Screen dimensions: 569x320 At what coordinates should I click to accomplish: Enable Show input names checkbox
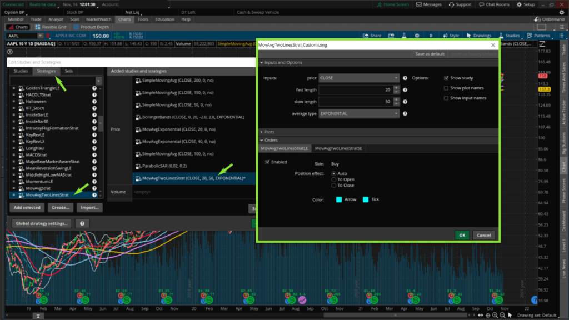446,98
